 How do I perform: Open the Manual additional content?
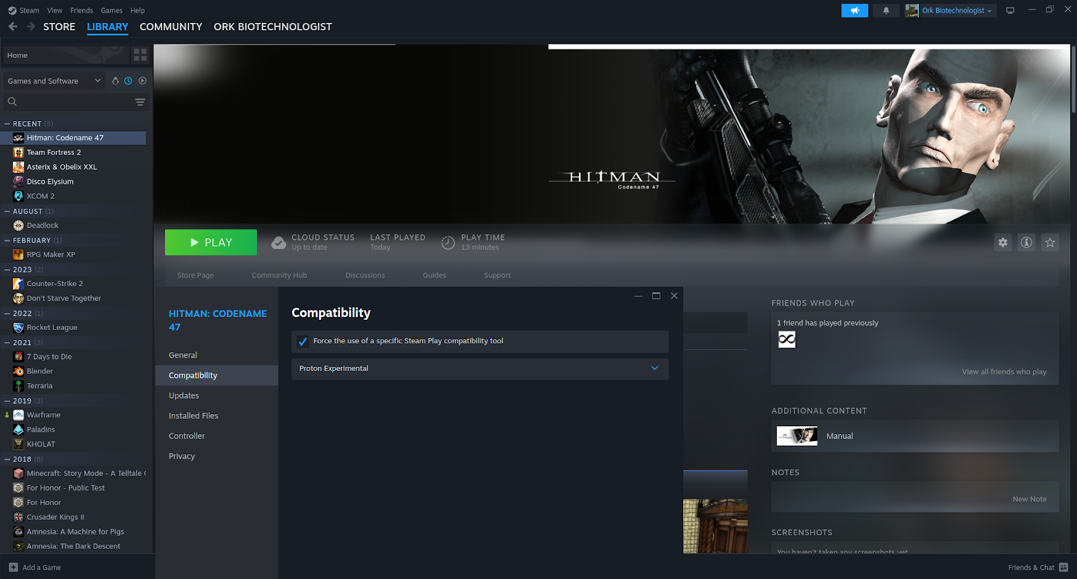pos(915,436)
